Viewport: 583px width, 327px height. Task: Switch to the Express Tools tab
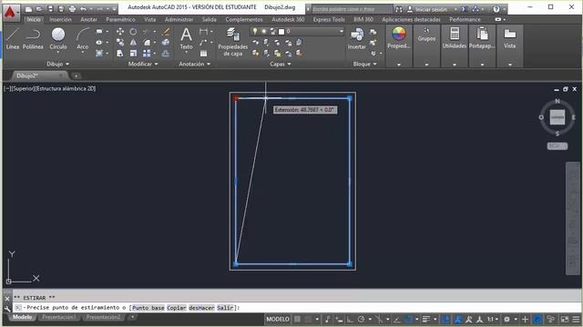329,19
